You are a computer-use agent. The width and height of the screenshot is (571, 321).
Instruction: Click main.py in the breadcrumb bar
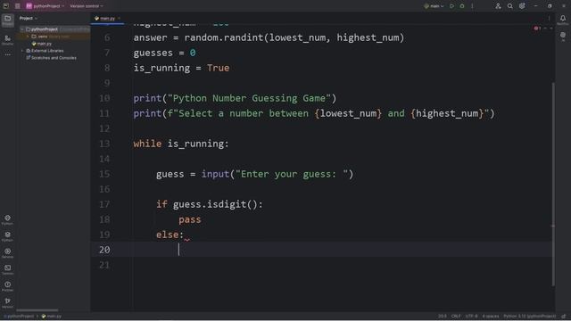tap(52, 317)
